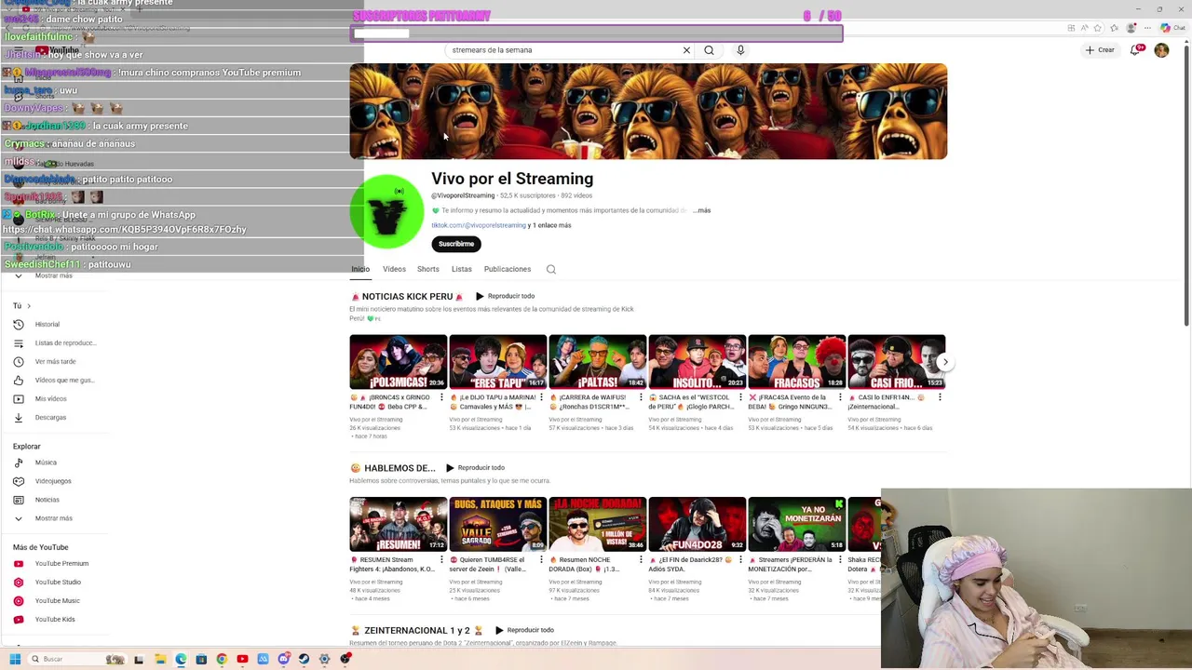Search within the channel using the tab-bar magnifier
The width and height of the screenshot is (1192, 670).
coord(551,270)
